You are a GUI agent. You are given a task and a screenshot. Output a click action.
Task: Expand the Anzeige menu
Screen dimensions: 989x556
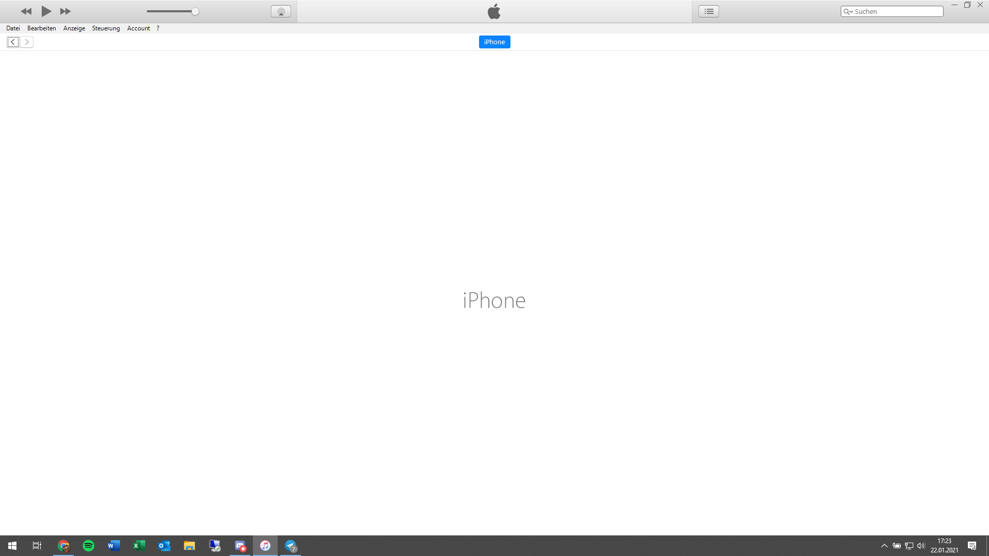pos(74,28)
